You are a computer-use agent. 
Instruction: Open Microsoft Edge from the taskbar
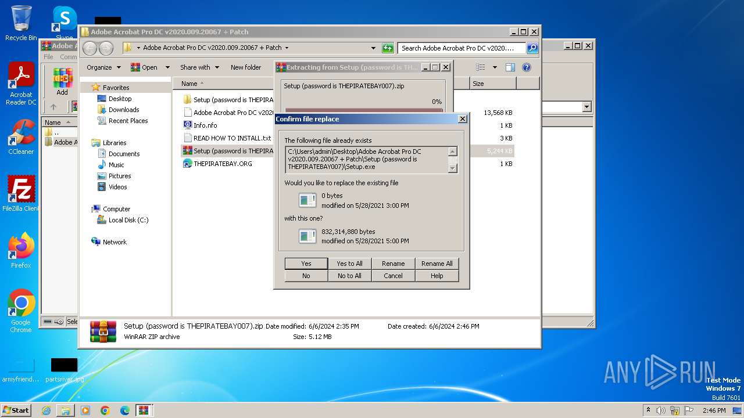point(124,410)
